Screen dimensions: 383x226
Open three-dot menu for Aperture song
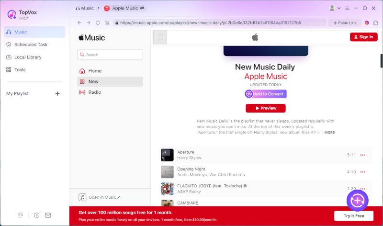(362, 155)
